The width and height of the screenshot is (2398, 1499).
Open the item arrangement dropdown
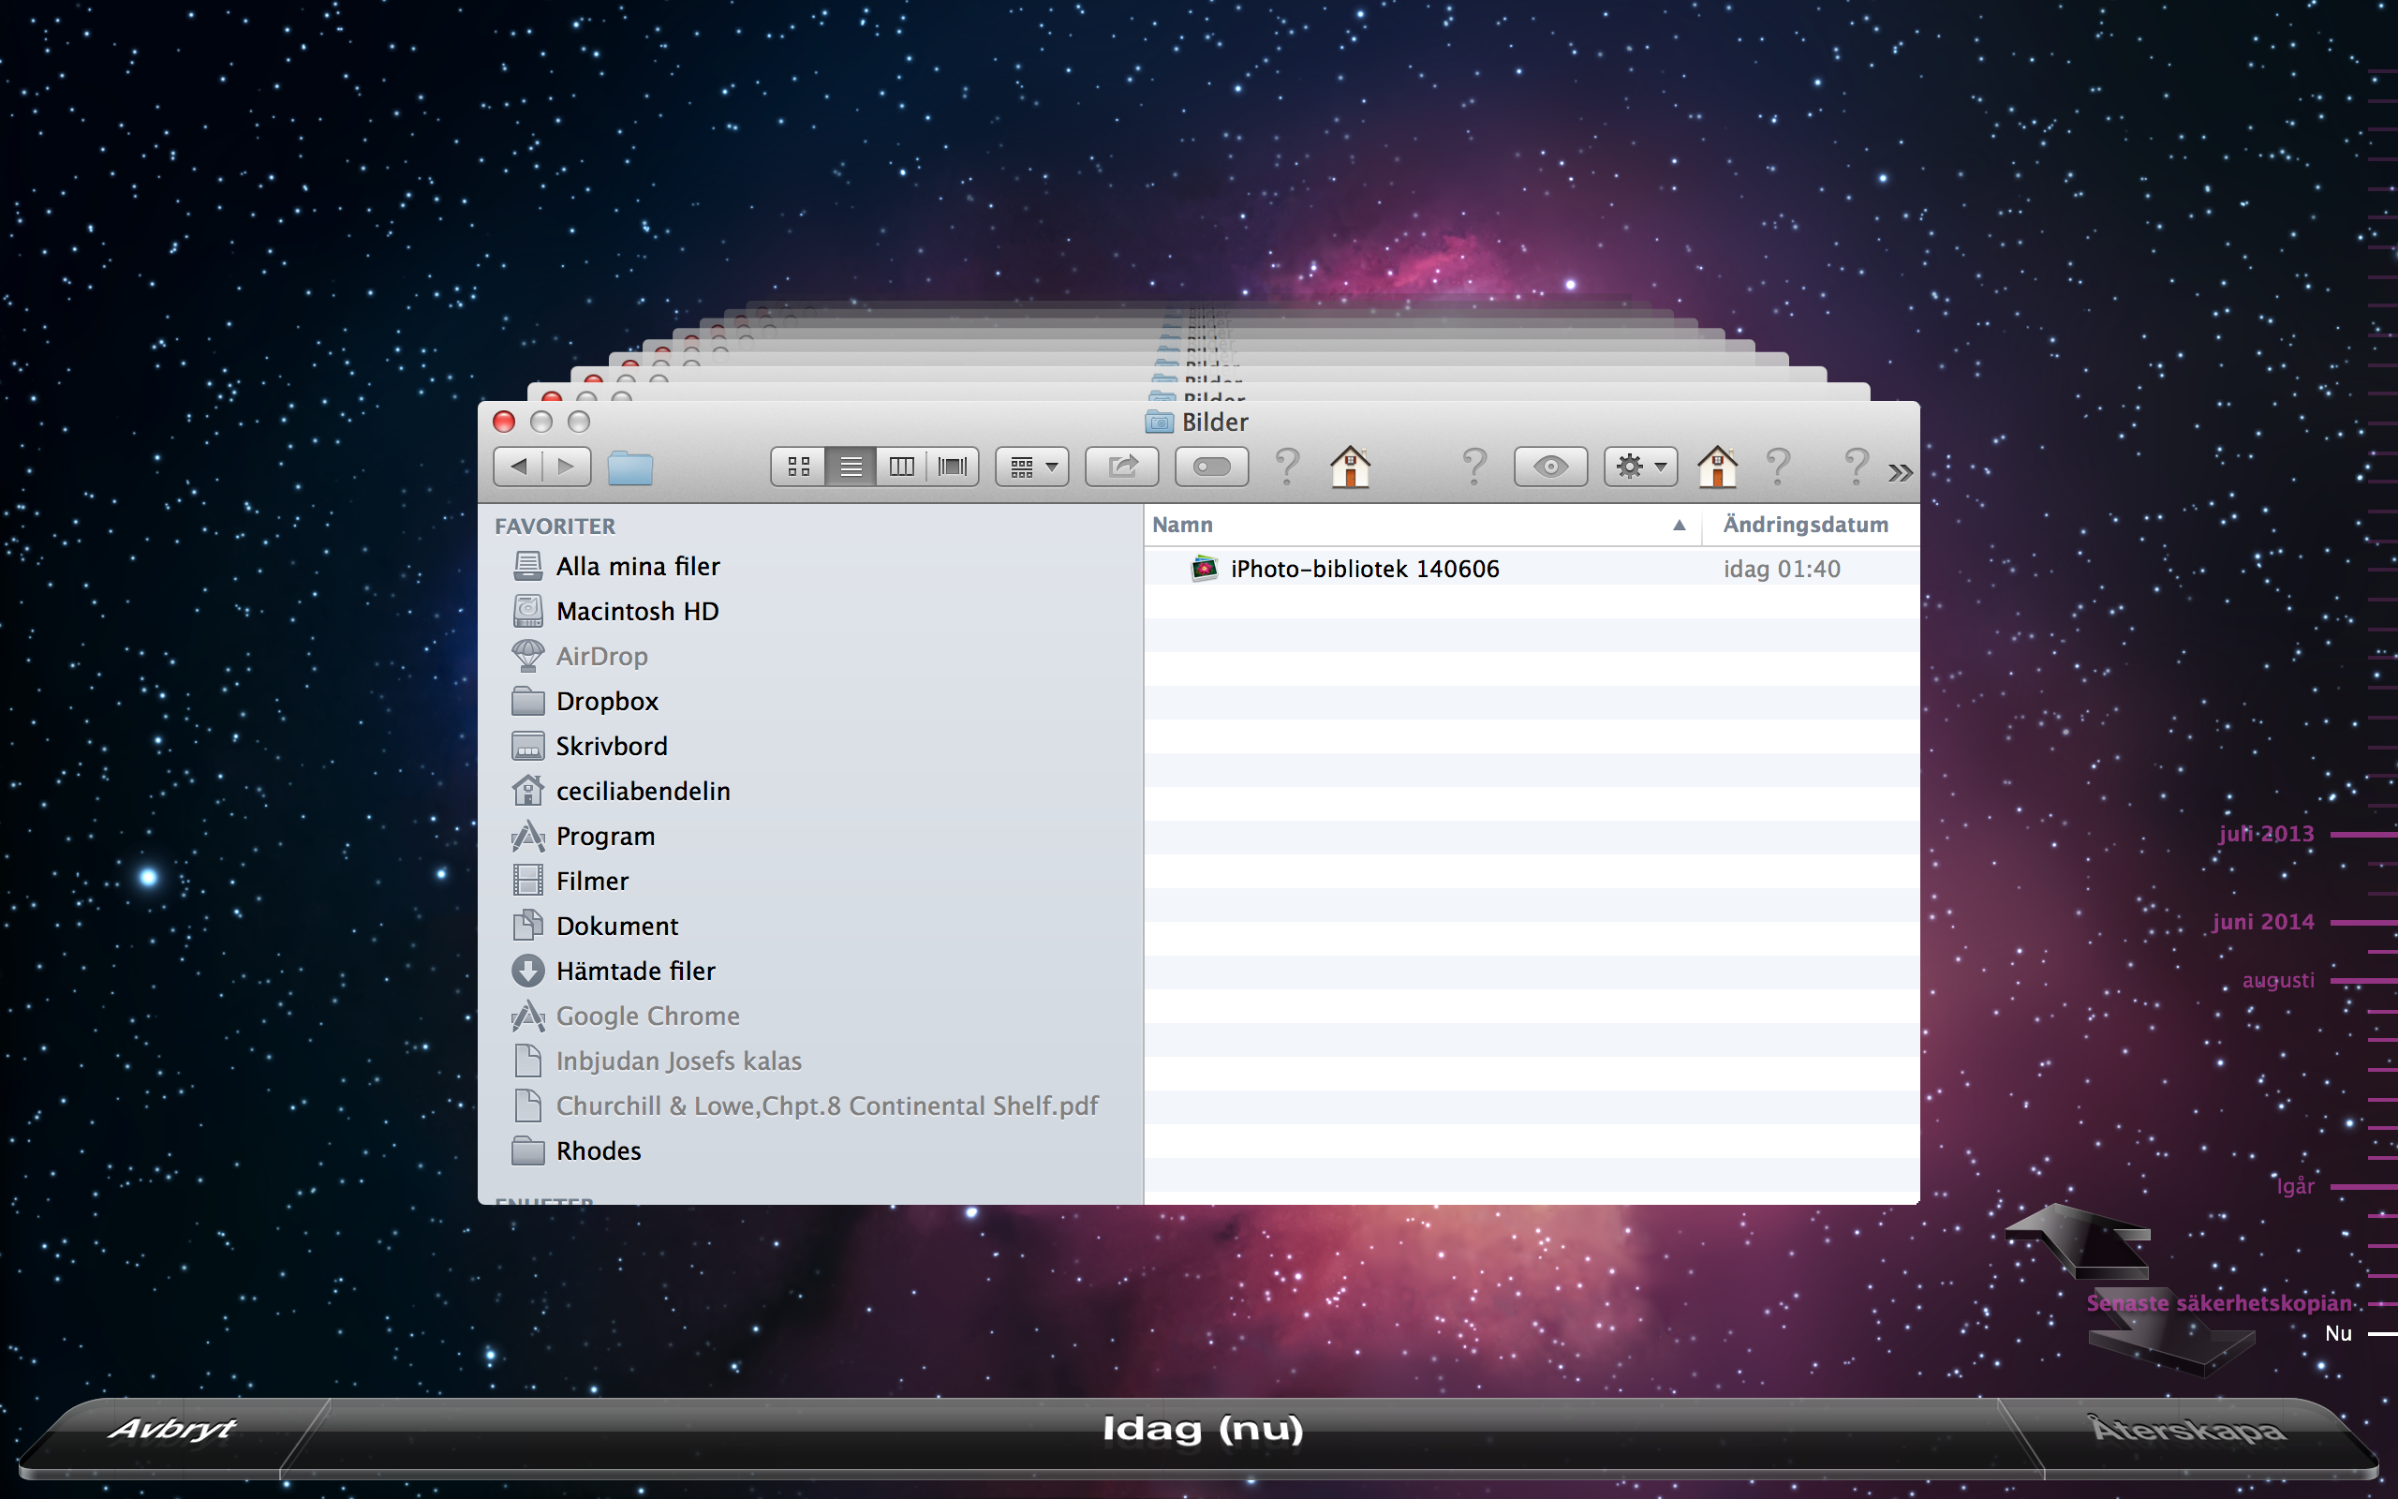point(1031,466)
